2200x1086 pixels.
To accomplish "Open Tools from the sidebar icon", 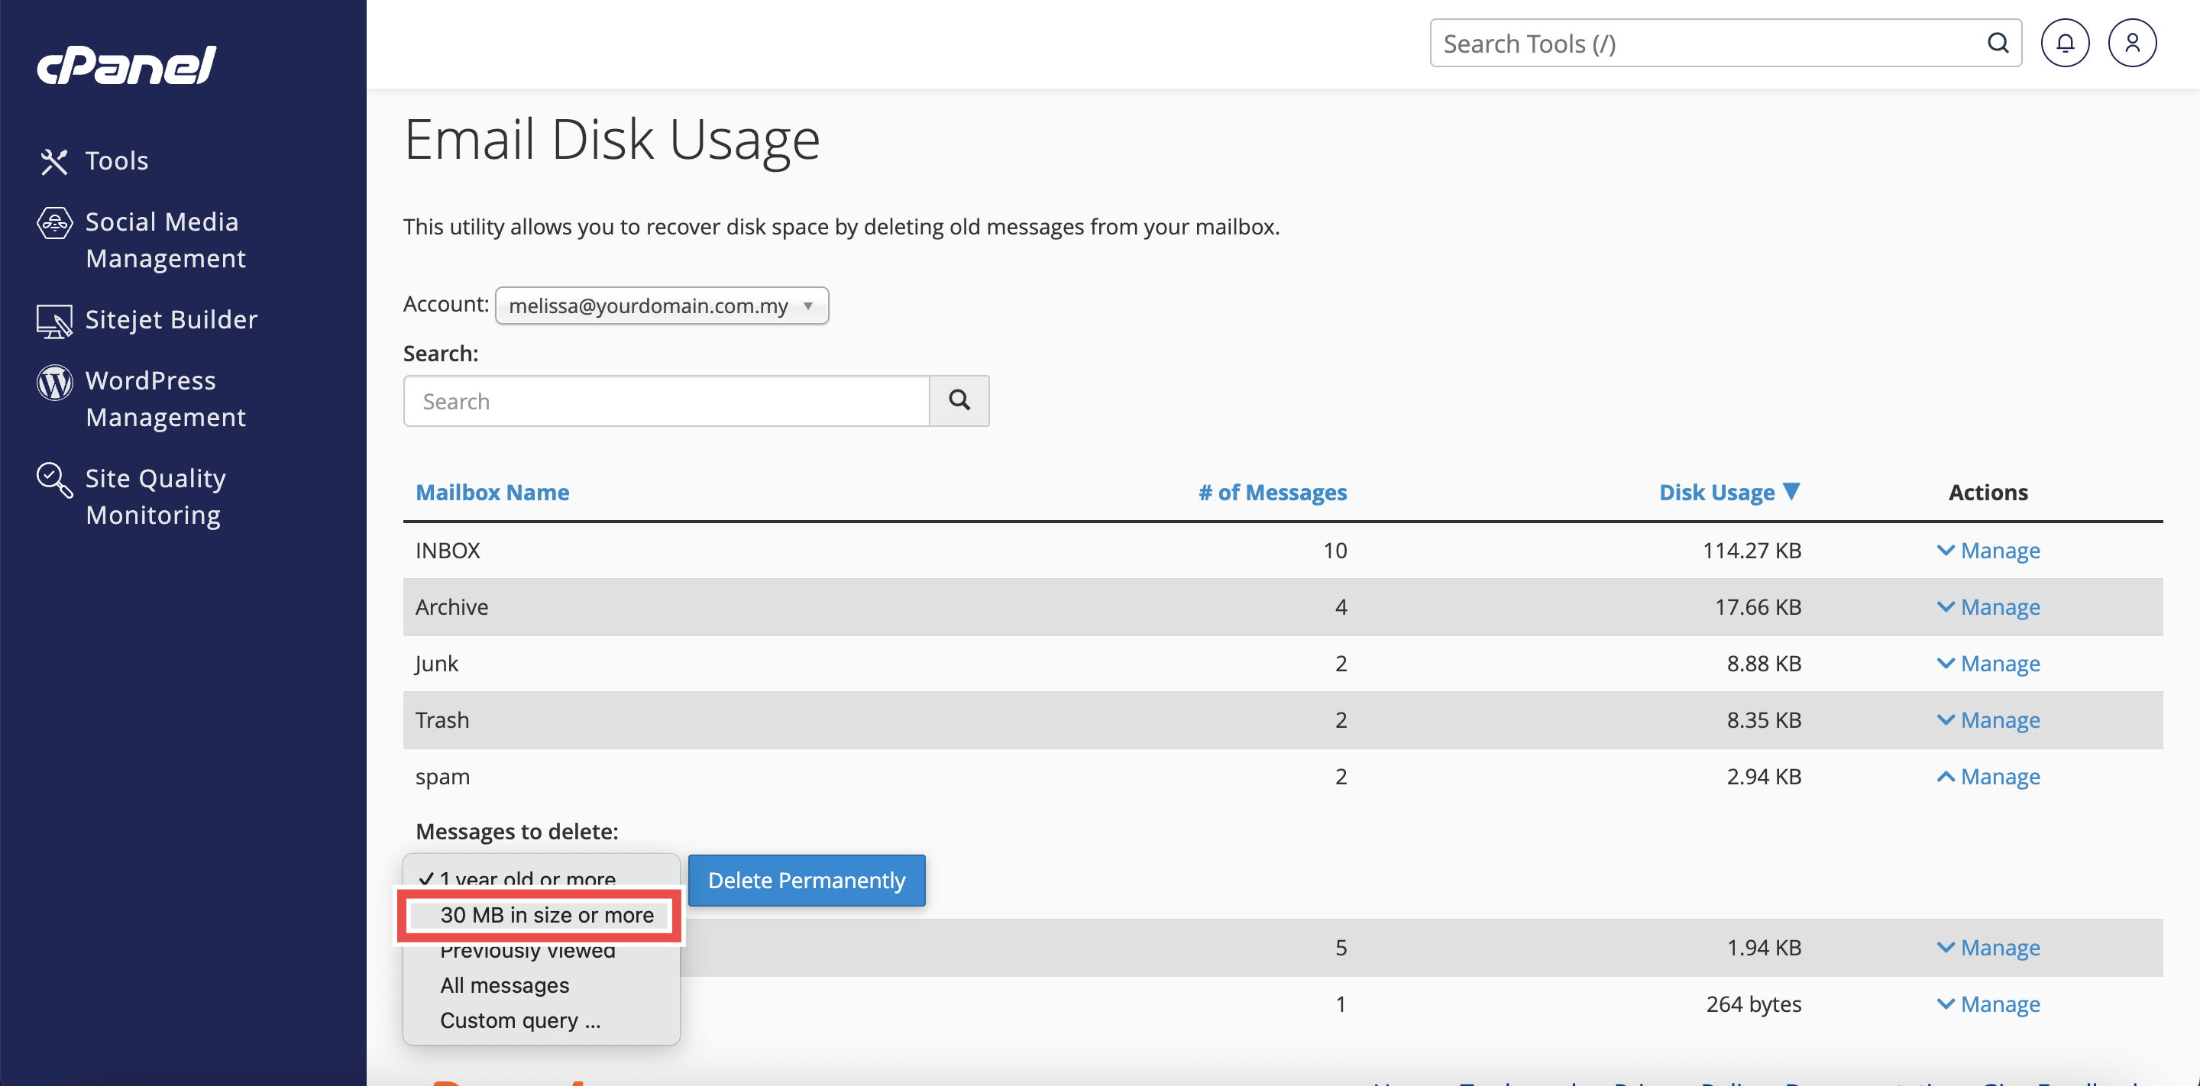I will pos(53,161).
